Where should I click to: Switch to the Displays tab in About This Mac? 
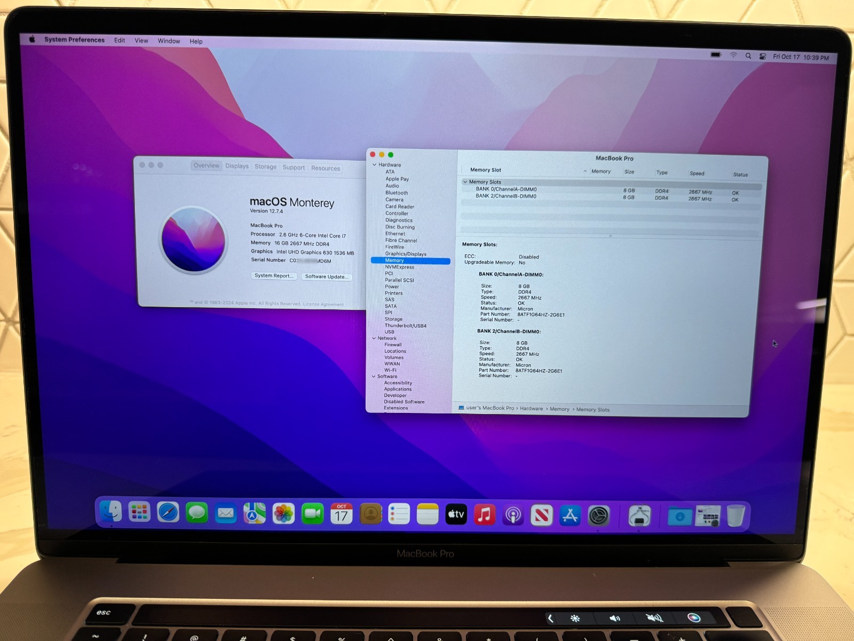237,166
